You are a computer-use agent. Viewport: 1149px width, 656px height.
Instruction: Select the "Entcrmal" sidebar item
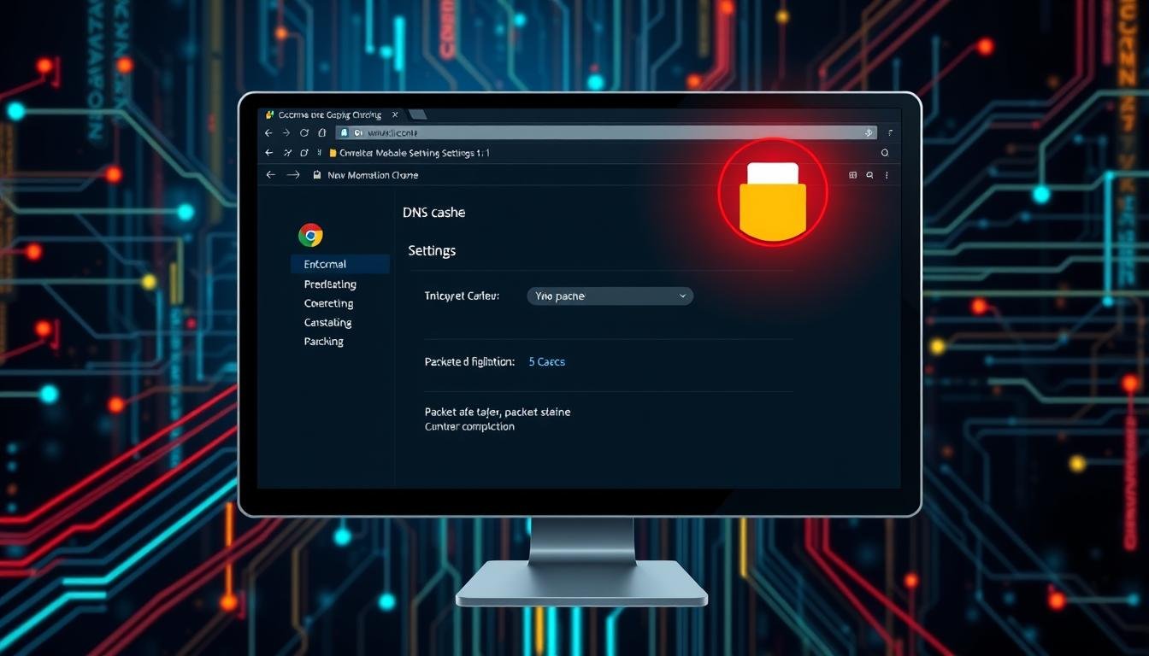tap(340, 264)
